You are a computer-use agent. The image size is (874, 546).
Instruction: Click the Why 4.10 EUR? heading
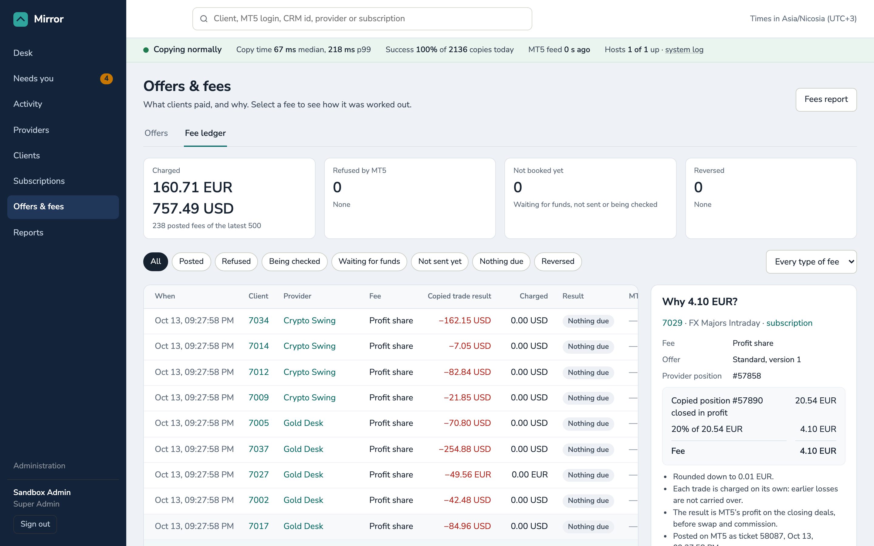[x=700, y=302]
